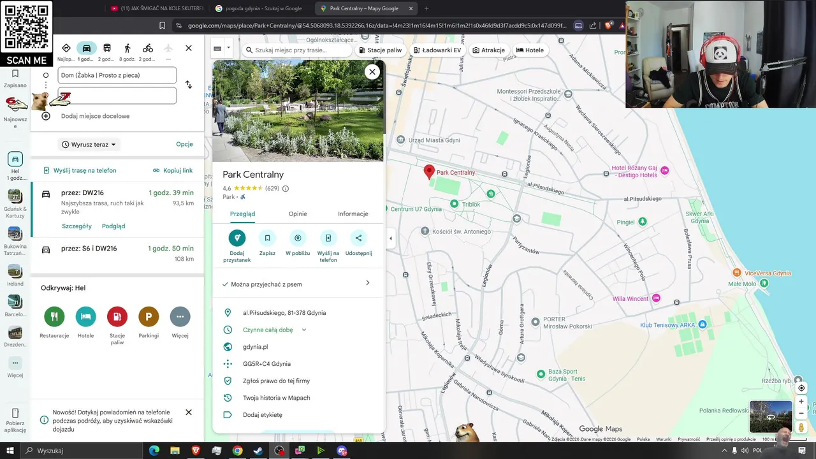Select driving travel mode icon
This screenshot has height=459, width=816.
click(x=87, y=48)
